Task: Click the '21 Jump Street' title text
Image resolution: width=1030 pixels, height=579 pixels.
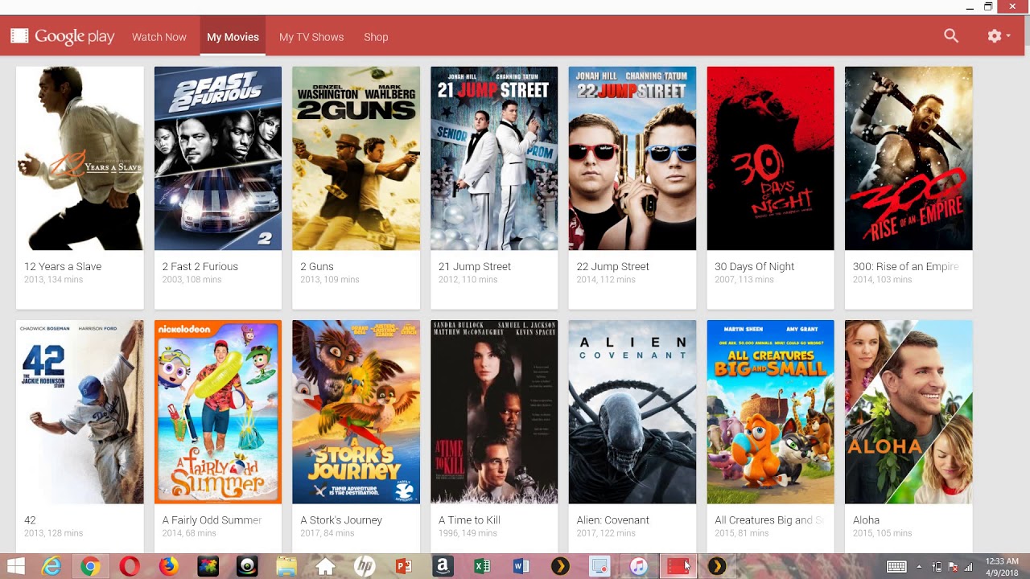Action: click(x=475, y=266)
